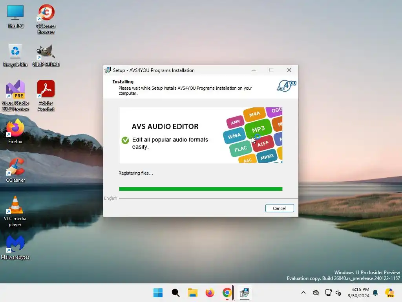402x302 pixels.
Task: Click the MP3 format tile in the banner
Action: 258,129
